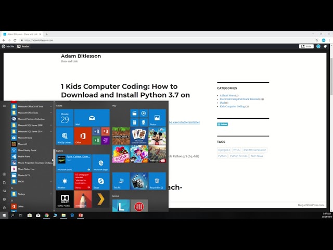333x250 pixels.
Task: Open the Weather tile
Action: pos(65,181)
